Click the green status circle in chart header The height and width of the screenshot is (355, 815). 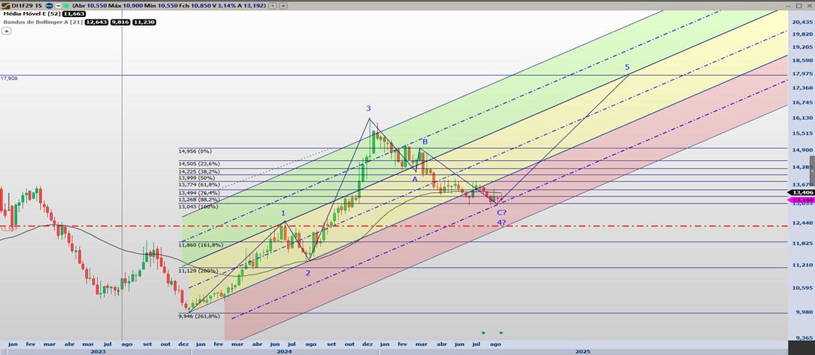click(66, 5)
